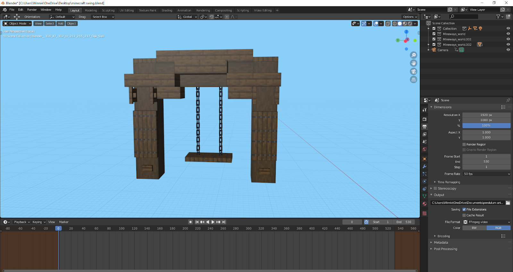Click the new collection icon in outliner
Image resolution: width=513 pixels, height=272 pixels.
pyautogui.click(x=508, y=17)
